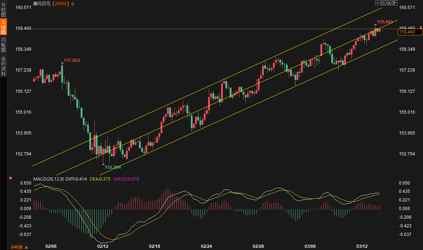The width and height of the screenshot is (423, 250).
Task: Open the 闪电图 tab
Action: point(3,45)
